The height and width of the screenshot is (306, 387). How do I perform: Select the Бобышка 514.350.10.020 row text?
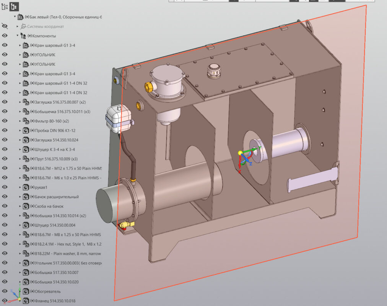(x=54, y=282)
